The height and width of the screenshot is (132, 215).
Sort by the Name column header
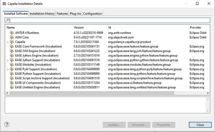(39, 27)
